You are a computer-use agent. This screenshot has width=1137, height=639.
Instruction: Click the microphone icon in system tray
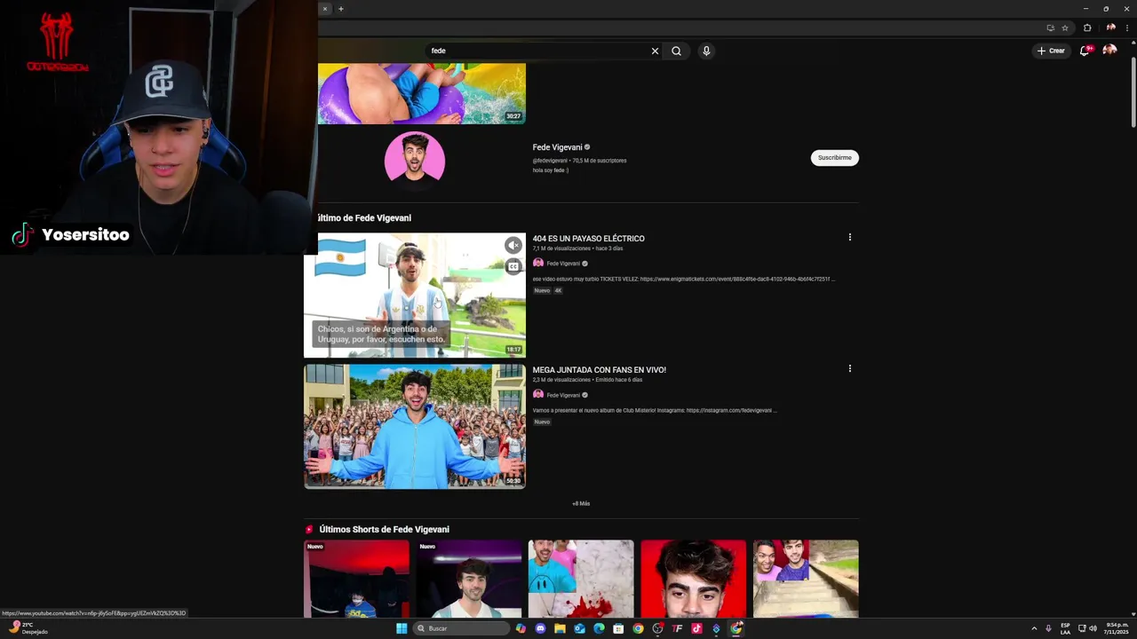tap(1048, 628)
